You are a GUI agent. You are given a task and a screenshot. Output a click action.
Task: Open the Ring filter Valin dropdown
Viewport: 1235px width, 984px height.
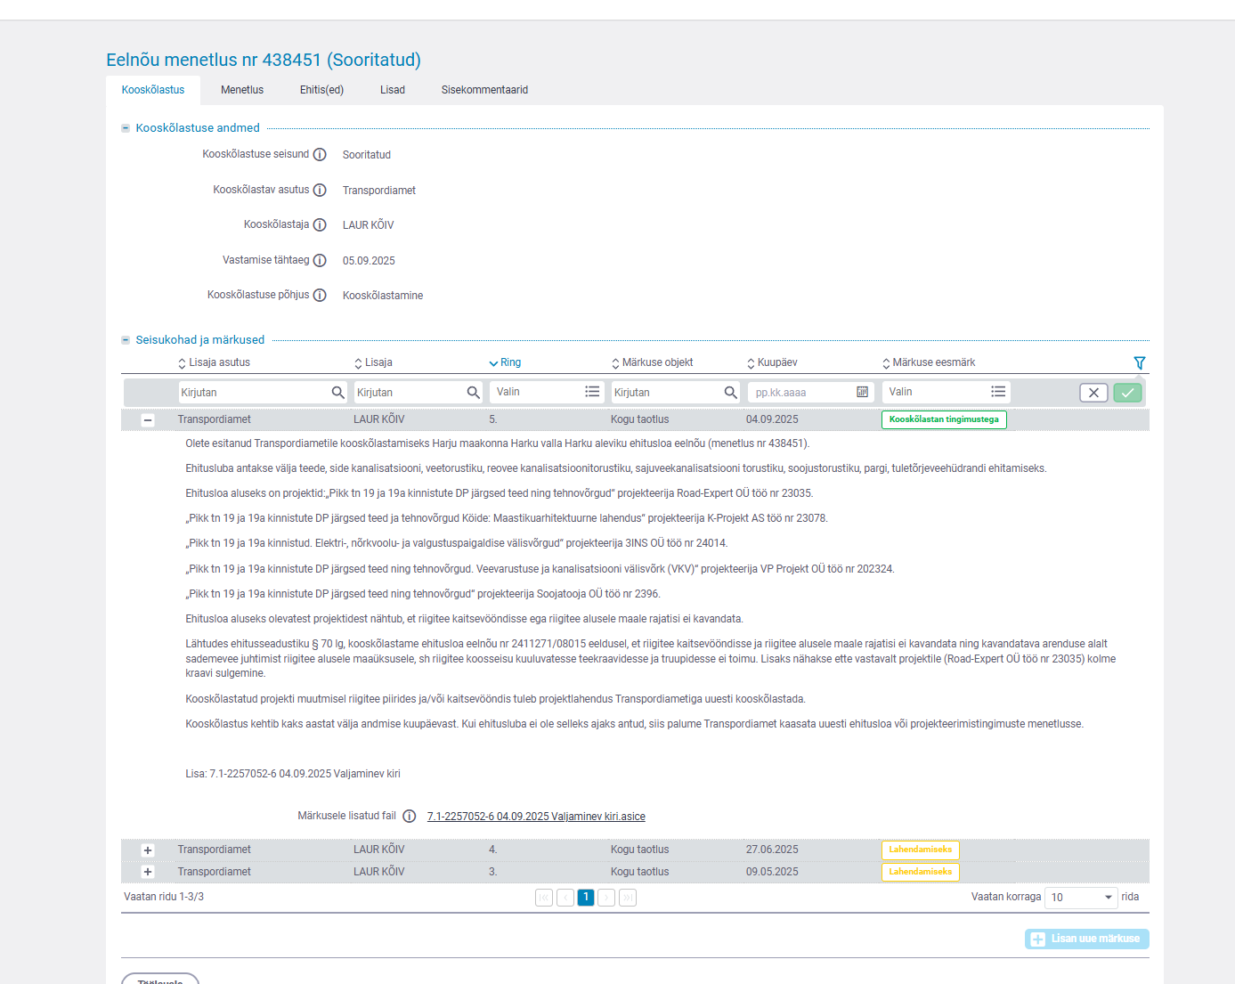[547, 393]
